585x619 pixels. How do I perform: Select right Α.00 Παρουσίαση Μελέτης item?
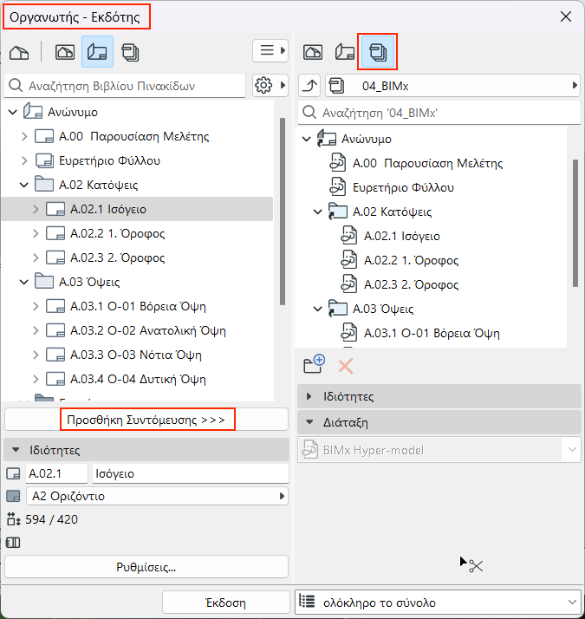click(x=427, y=164)
